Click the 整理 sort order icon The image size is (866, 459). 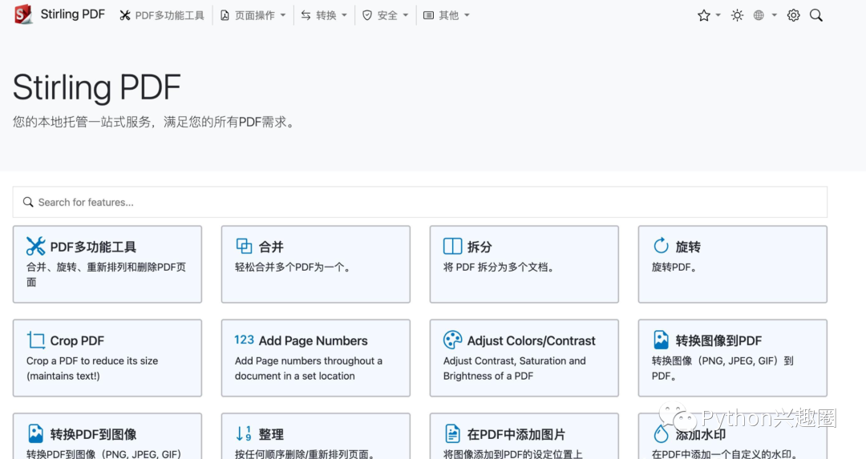pyautogui.click(x=244, y=433)
